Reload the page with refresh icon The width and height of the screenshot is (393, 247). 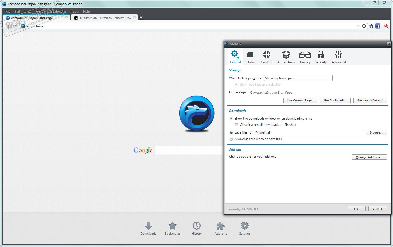[364, 26]
